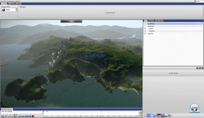Click frame 10 on the timeline ruler
204x118 pixels.
coord(58,116)
